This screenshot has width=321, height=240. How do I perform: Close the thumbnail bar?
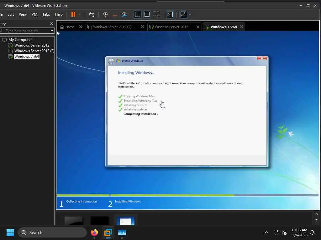(317, 214)
